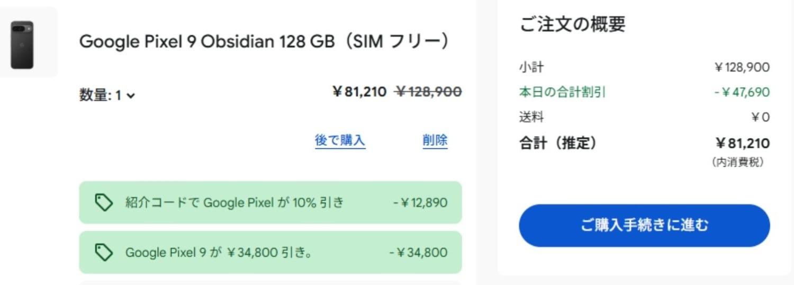Viewport: 794px width, 285px height.
Task: Click the 紹介コードで Google Pixel が 10% 引き banner text
Action: pyautogui.click(x=234, y=202)
